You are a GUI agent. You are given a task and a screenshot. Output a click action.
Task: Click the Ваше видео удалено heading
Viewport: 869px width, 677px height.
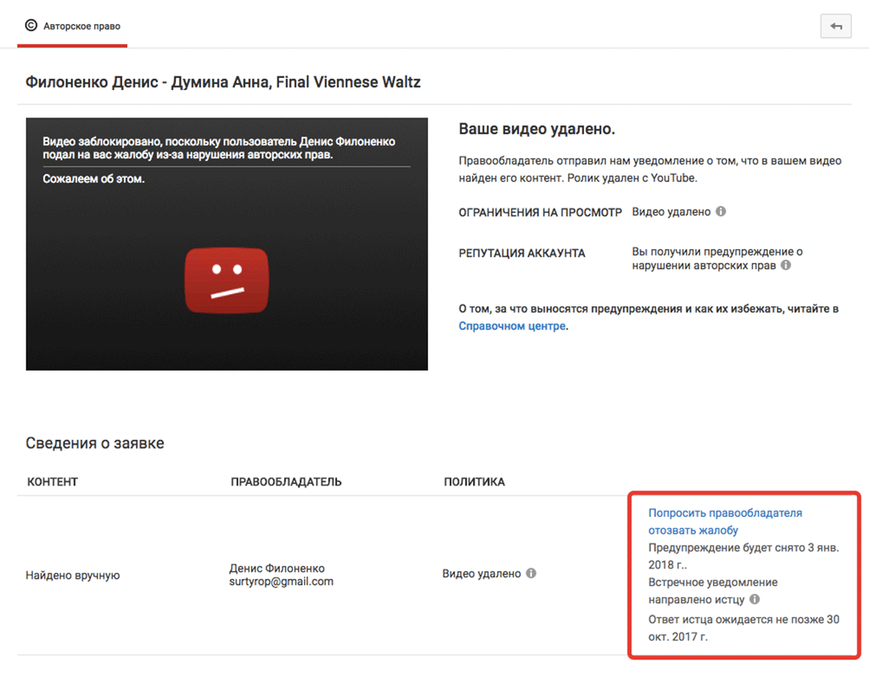537,129
